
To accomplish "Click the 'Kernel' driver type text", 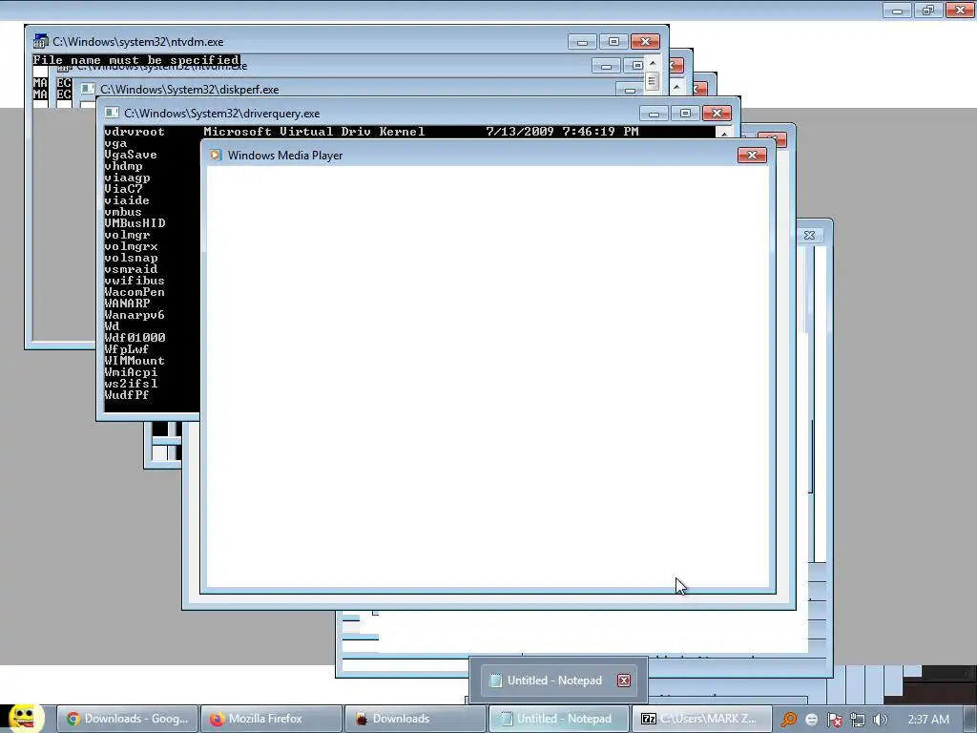I will [x=402, y=132].
